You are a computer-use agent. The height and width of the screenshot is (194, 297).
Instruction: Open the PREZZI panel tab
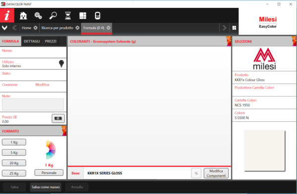click(x=50, y=41)
